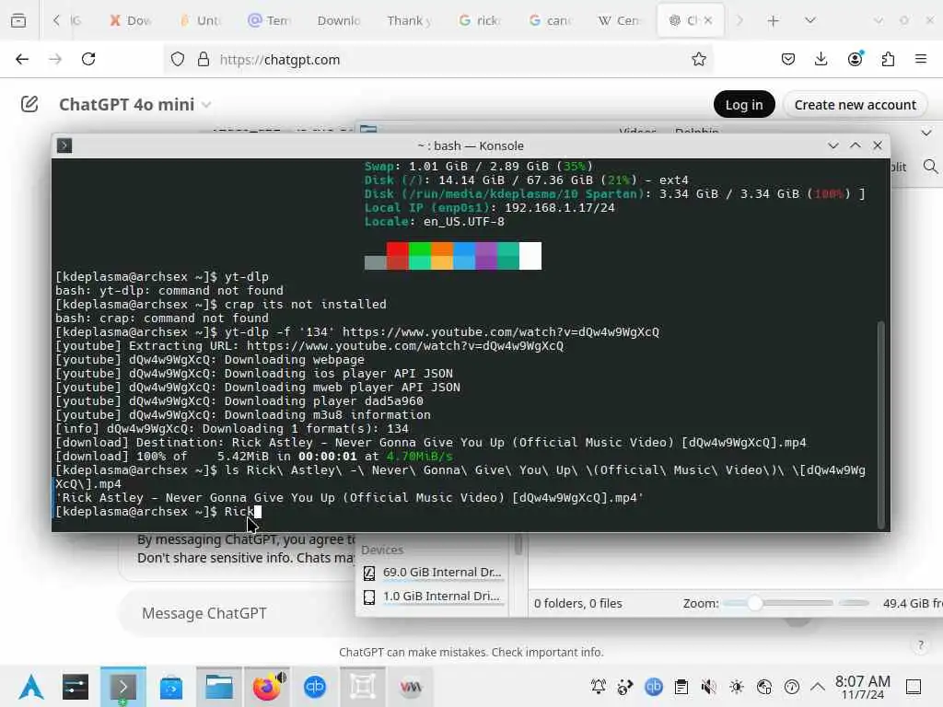This screenshot has width=943, height=707.
Task: Switch to Dolphin file manager in taskbar
Action: [219, 687]
